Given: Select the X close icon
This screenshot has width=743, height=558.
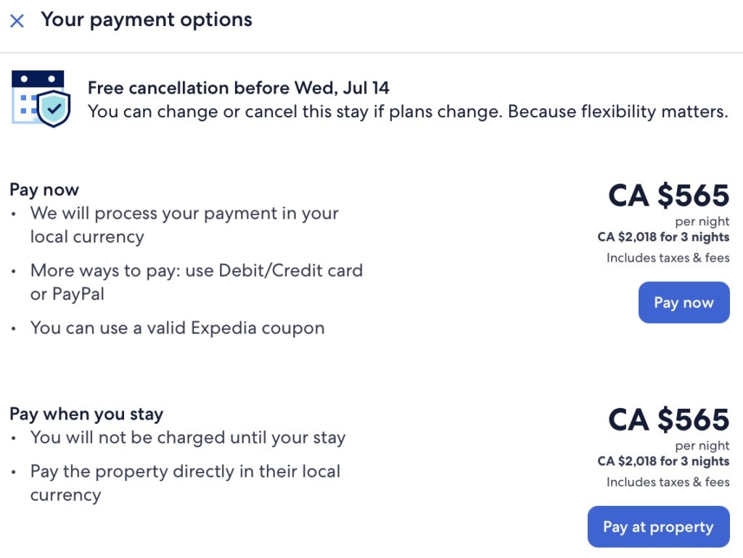Looking at the screenshot, I should tap(17, 20).
